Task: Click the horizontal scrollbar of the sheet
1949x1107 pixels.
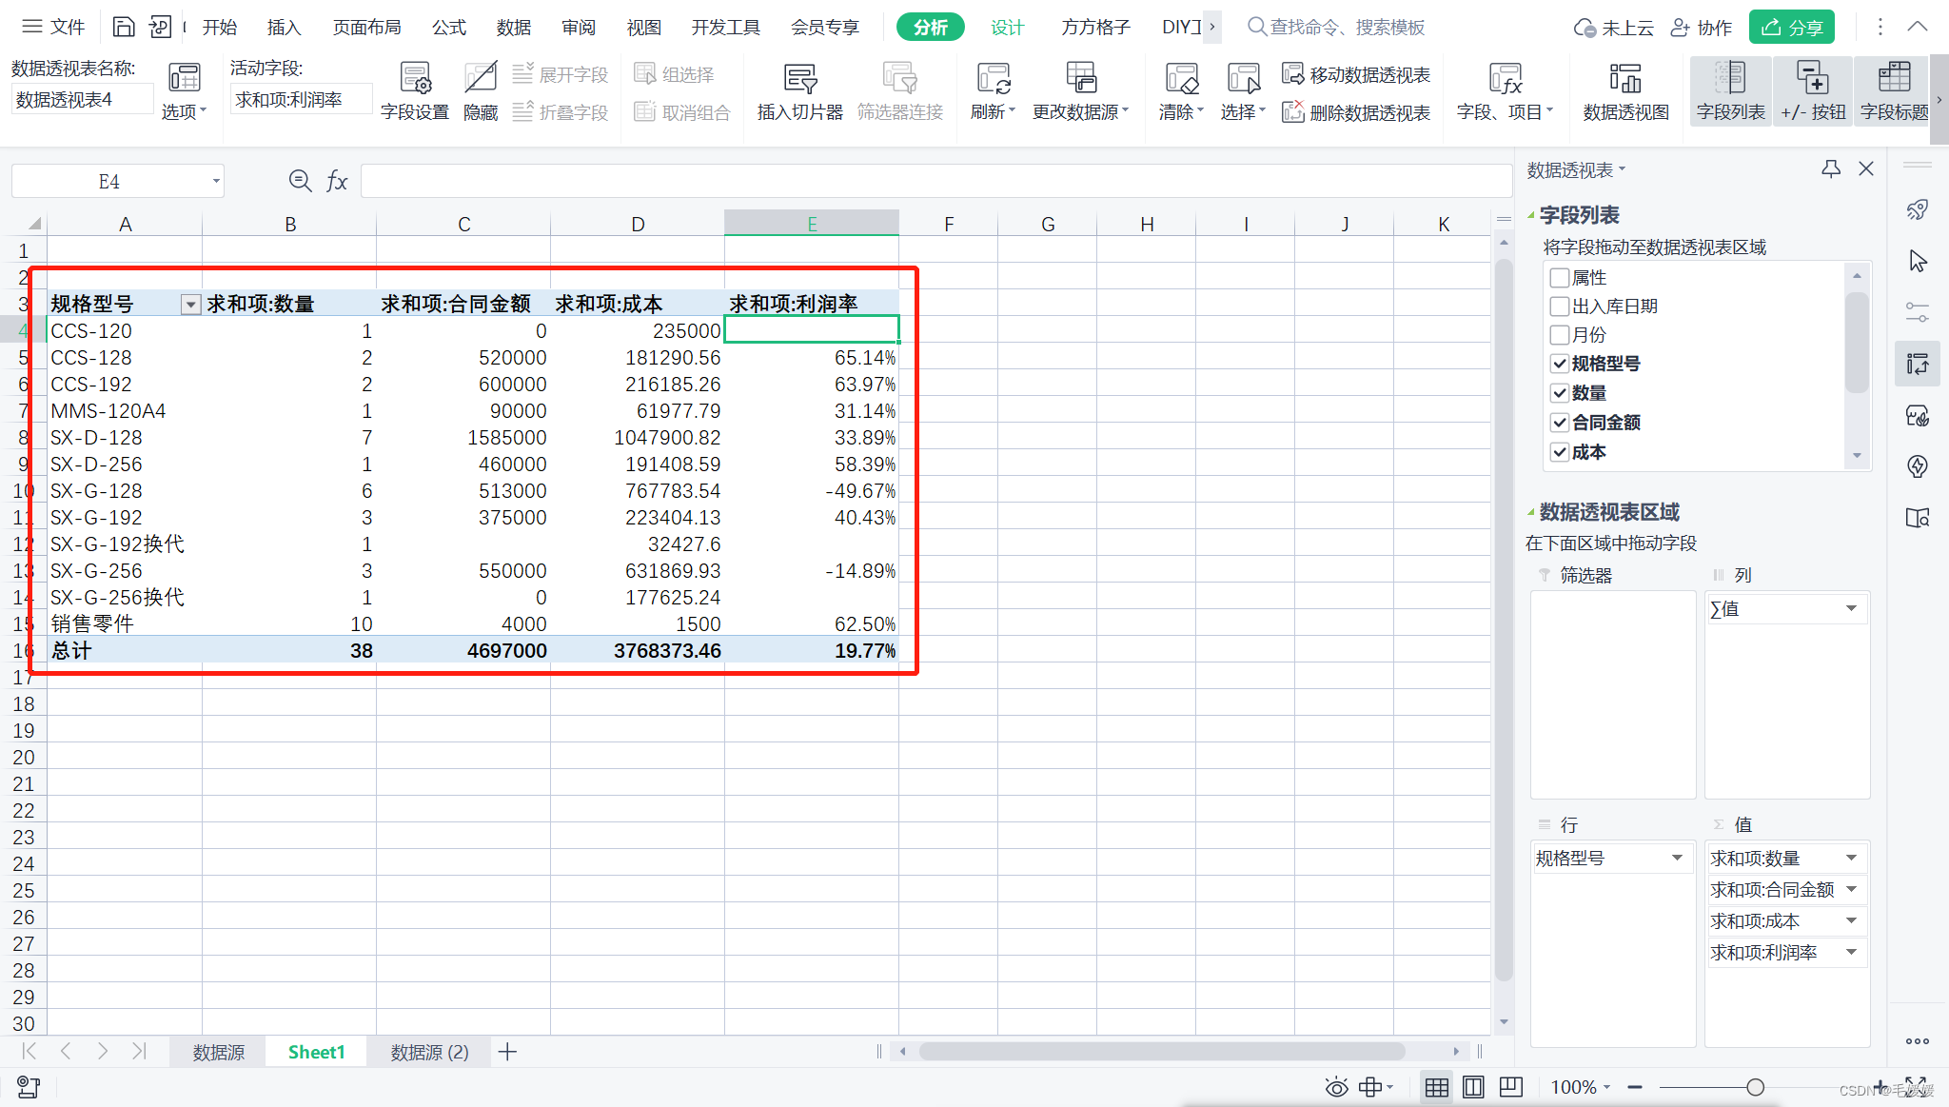Action: (x=1162, y=1051)
